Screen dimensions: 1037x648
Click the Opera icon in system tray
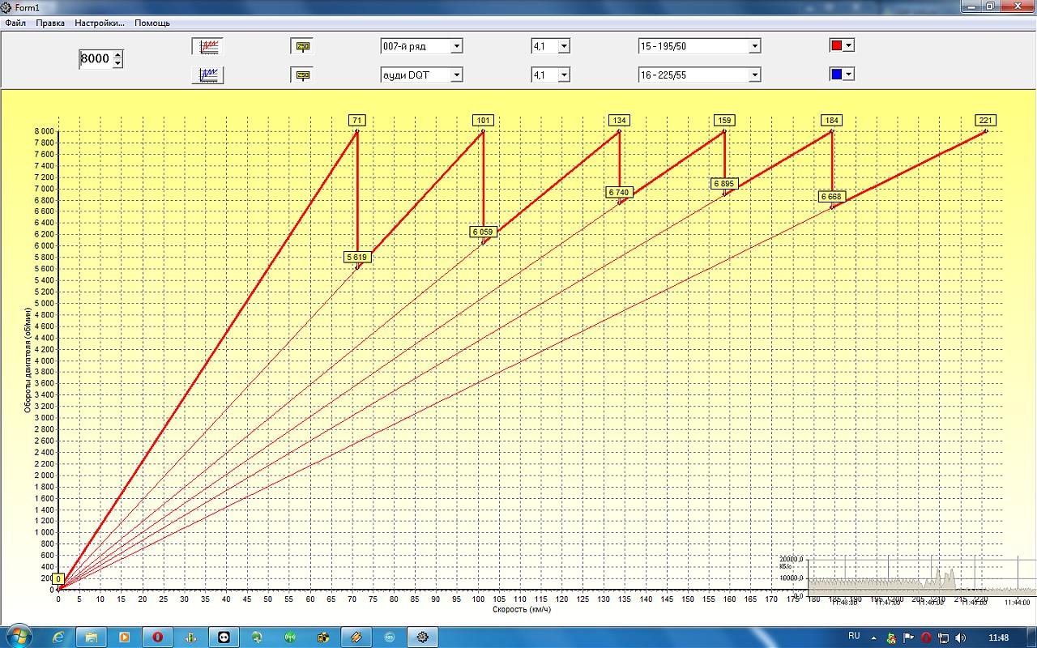[925, 637]
